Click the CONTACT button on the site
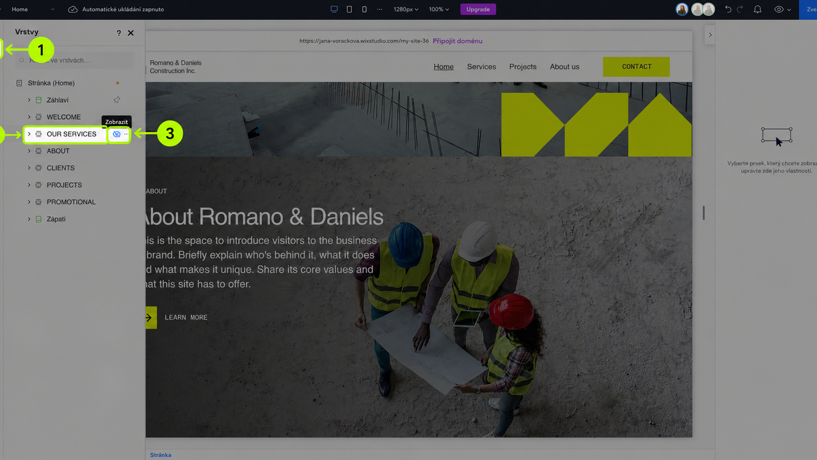The image size is (817, 460). (x=637, y=67)
